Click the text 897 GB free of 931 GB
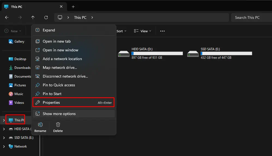Screen dimensions: 272x156 coord(147,58)
